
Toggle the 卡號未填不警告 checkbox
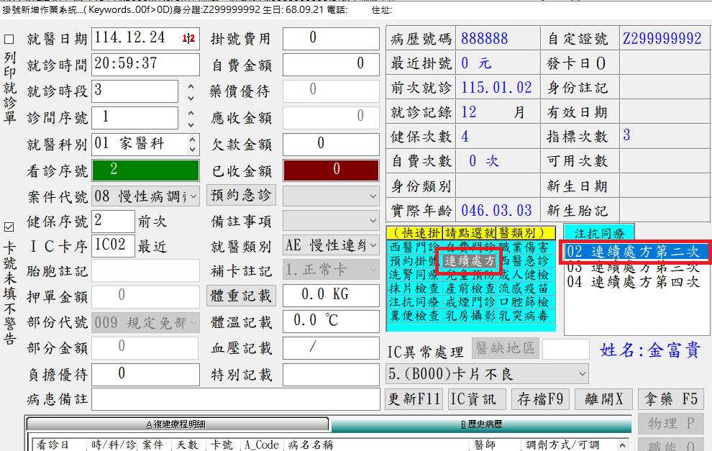pyautogui.click(x=9, y=227)
